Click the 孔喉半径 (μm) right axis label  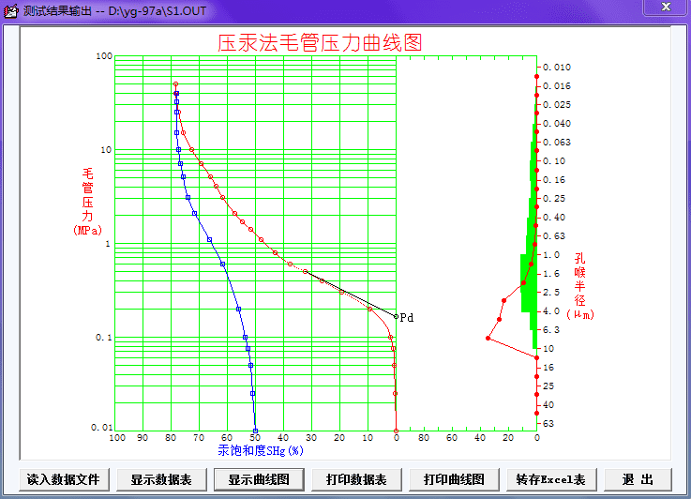(x=579, y=285)
